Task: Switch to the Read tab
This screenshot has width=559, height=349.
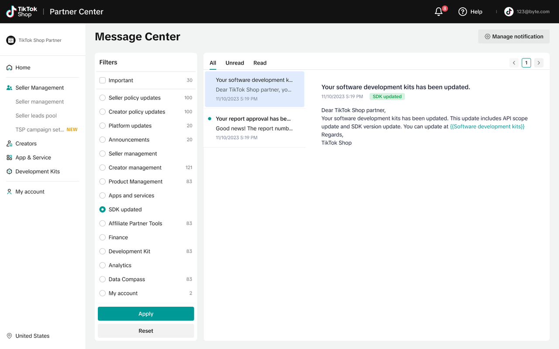Action: coord(260,63)
